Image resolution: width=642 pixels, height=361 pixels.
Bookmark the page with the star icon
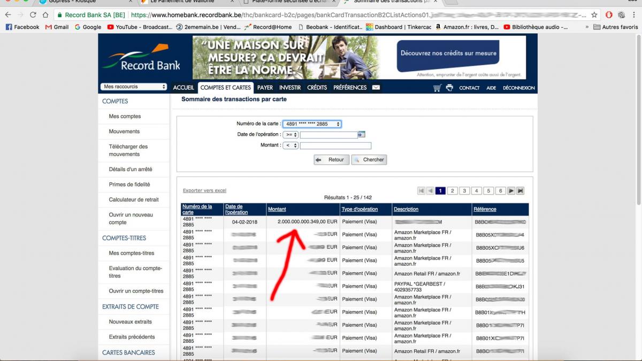click(x=594, y=15)
